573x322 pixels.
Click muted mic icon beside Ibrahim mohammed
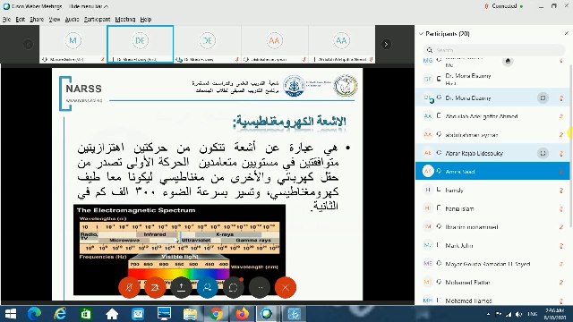click(x=561, y=226)
